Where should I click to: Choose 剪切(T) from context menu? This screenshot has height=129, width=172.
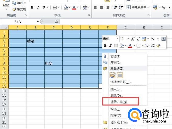(124, 56)
